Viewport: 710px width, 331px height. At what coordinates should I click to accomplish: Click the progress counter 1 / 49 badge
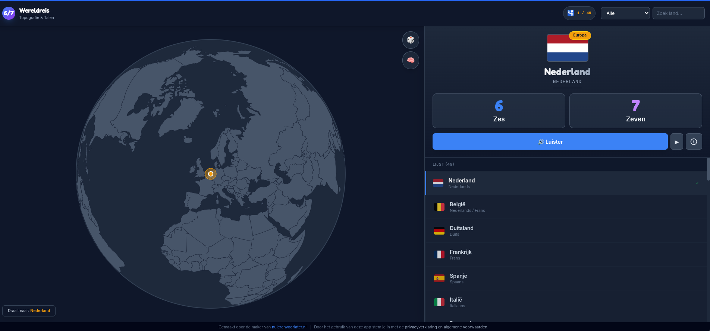tap(579, 13)
